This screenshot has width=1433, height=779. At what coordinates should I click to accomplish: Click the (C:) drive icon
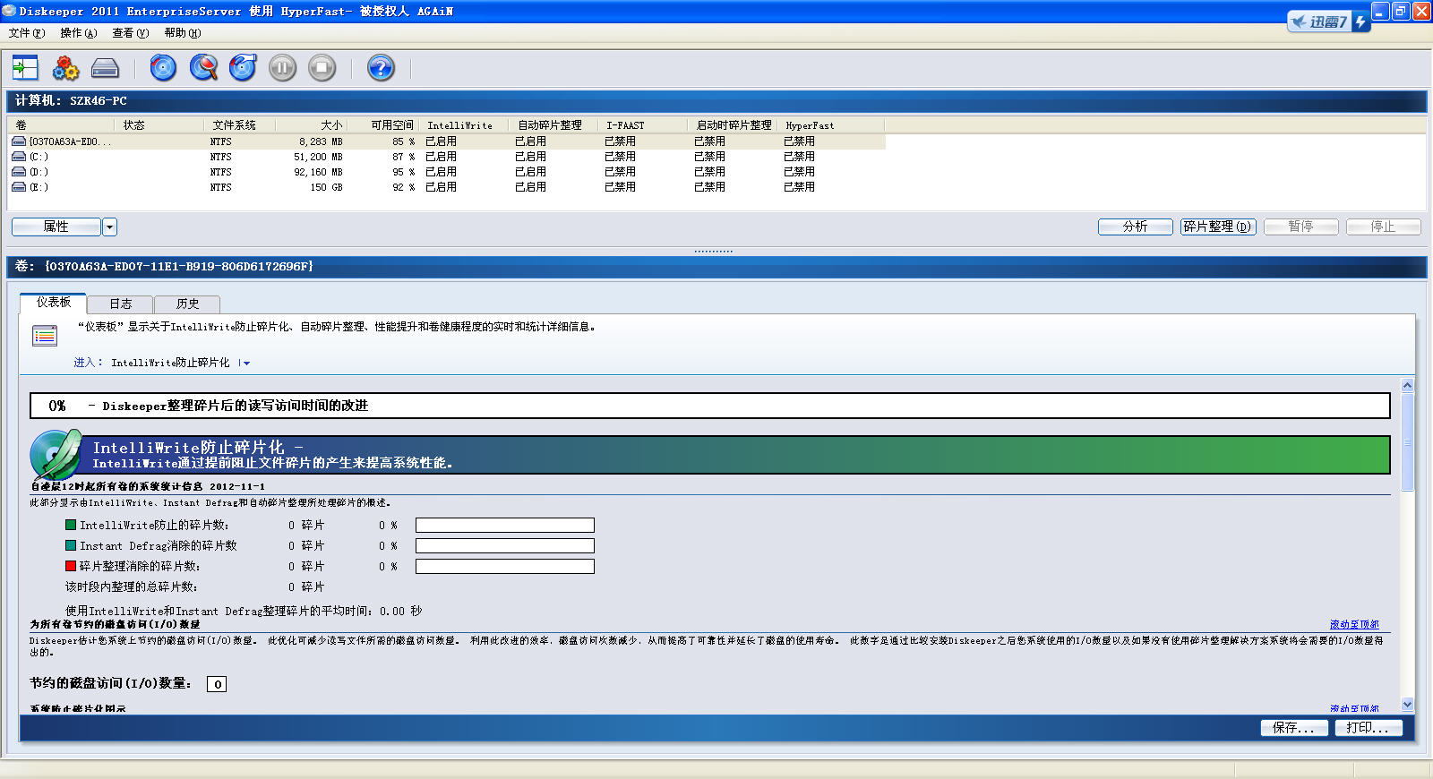coord(19,157)
